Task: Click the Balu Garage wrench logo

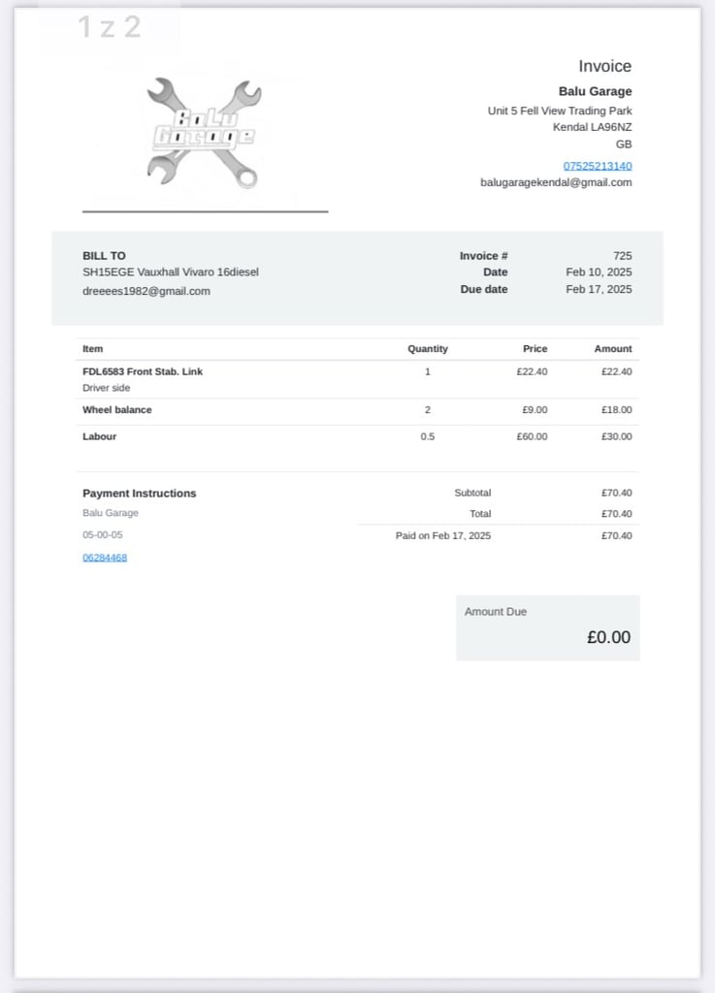Action: 204,133
